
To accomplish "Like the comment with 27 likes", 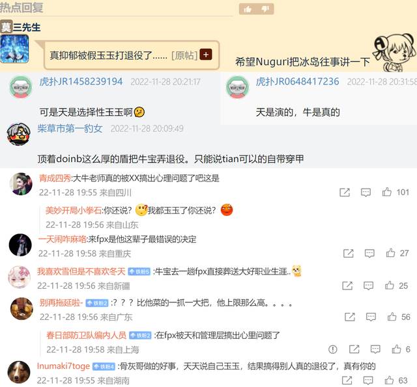I will pos(390,253).
